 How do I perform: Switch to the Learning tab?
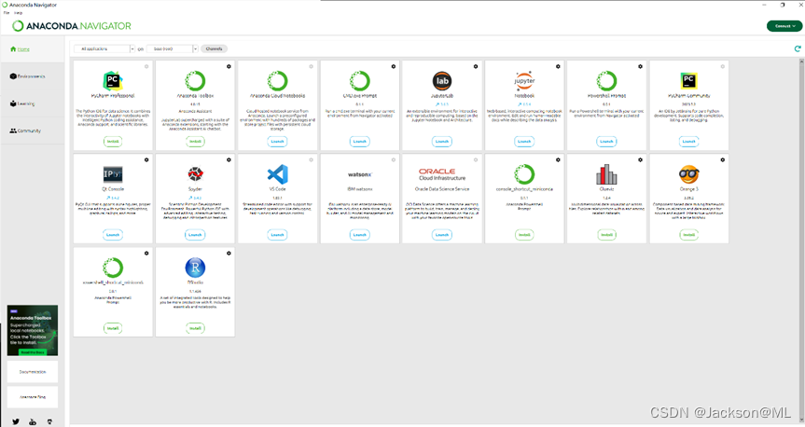click(32, 103)
